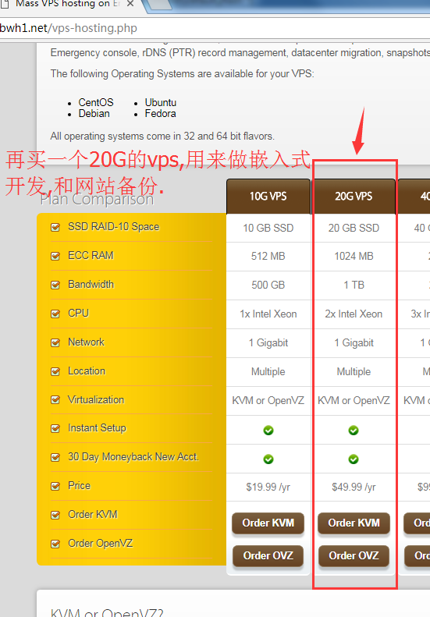The image size is (430, 617).
Task: Close the Mass VPS hosting browser tab
Action: [x=131, y=4]
